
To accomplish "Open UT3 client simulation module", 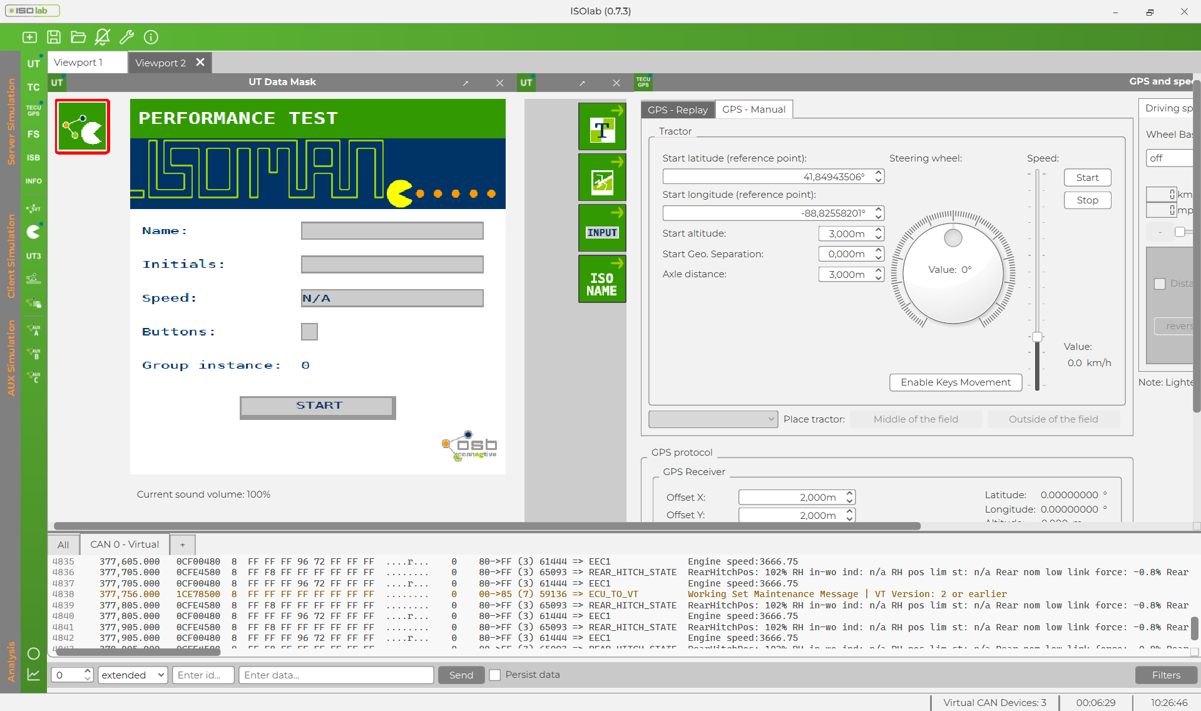I will (34, 256).
